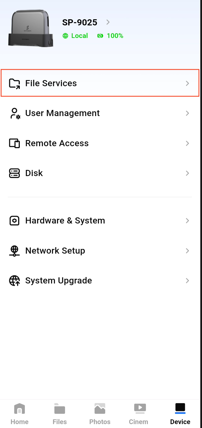Open the File Services row chevron
The width and height of the screenshot is (202, 428).
click(187, 83)
